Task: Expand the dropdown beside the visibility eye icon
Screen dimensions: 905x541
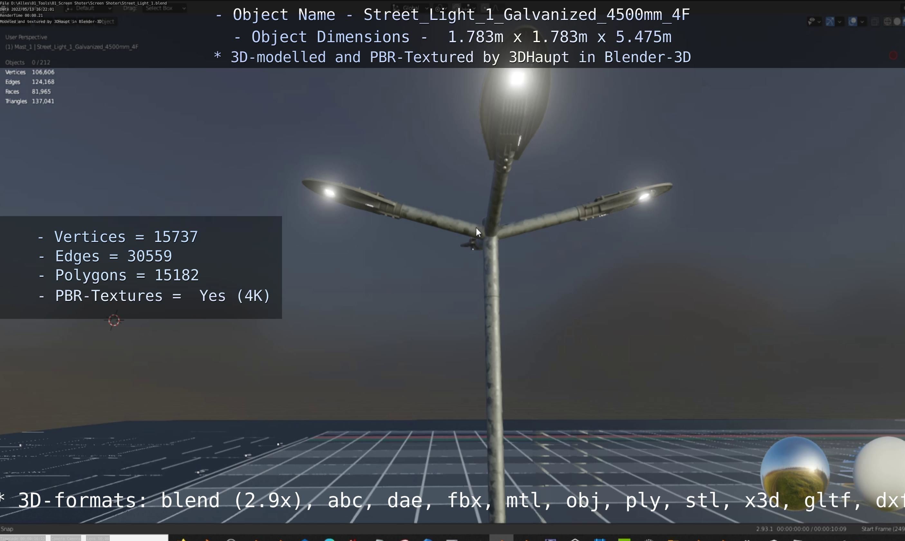Action: pyautogui.click(x=819, y=22)
